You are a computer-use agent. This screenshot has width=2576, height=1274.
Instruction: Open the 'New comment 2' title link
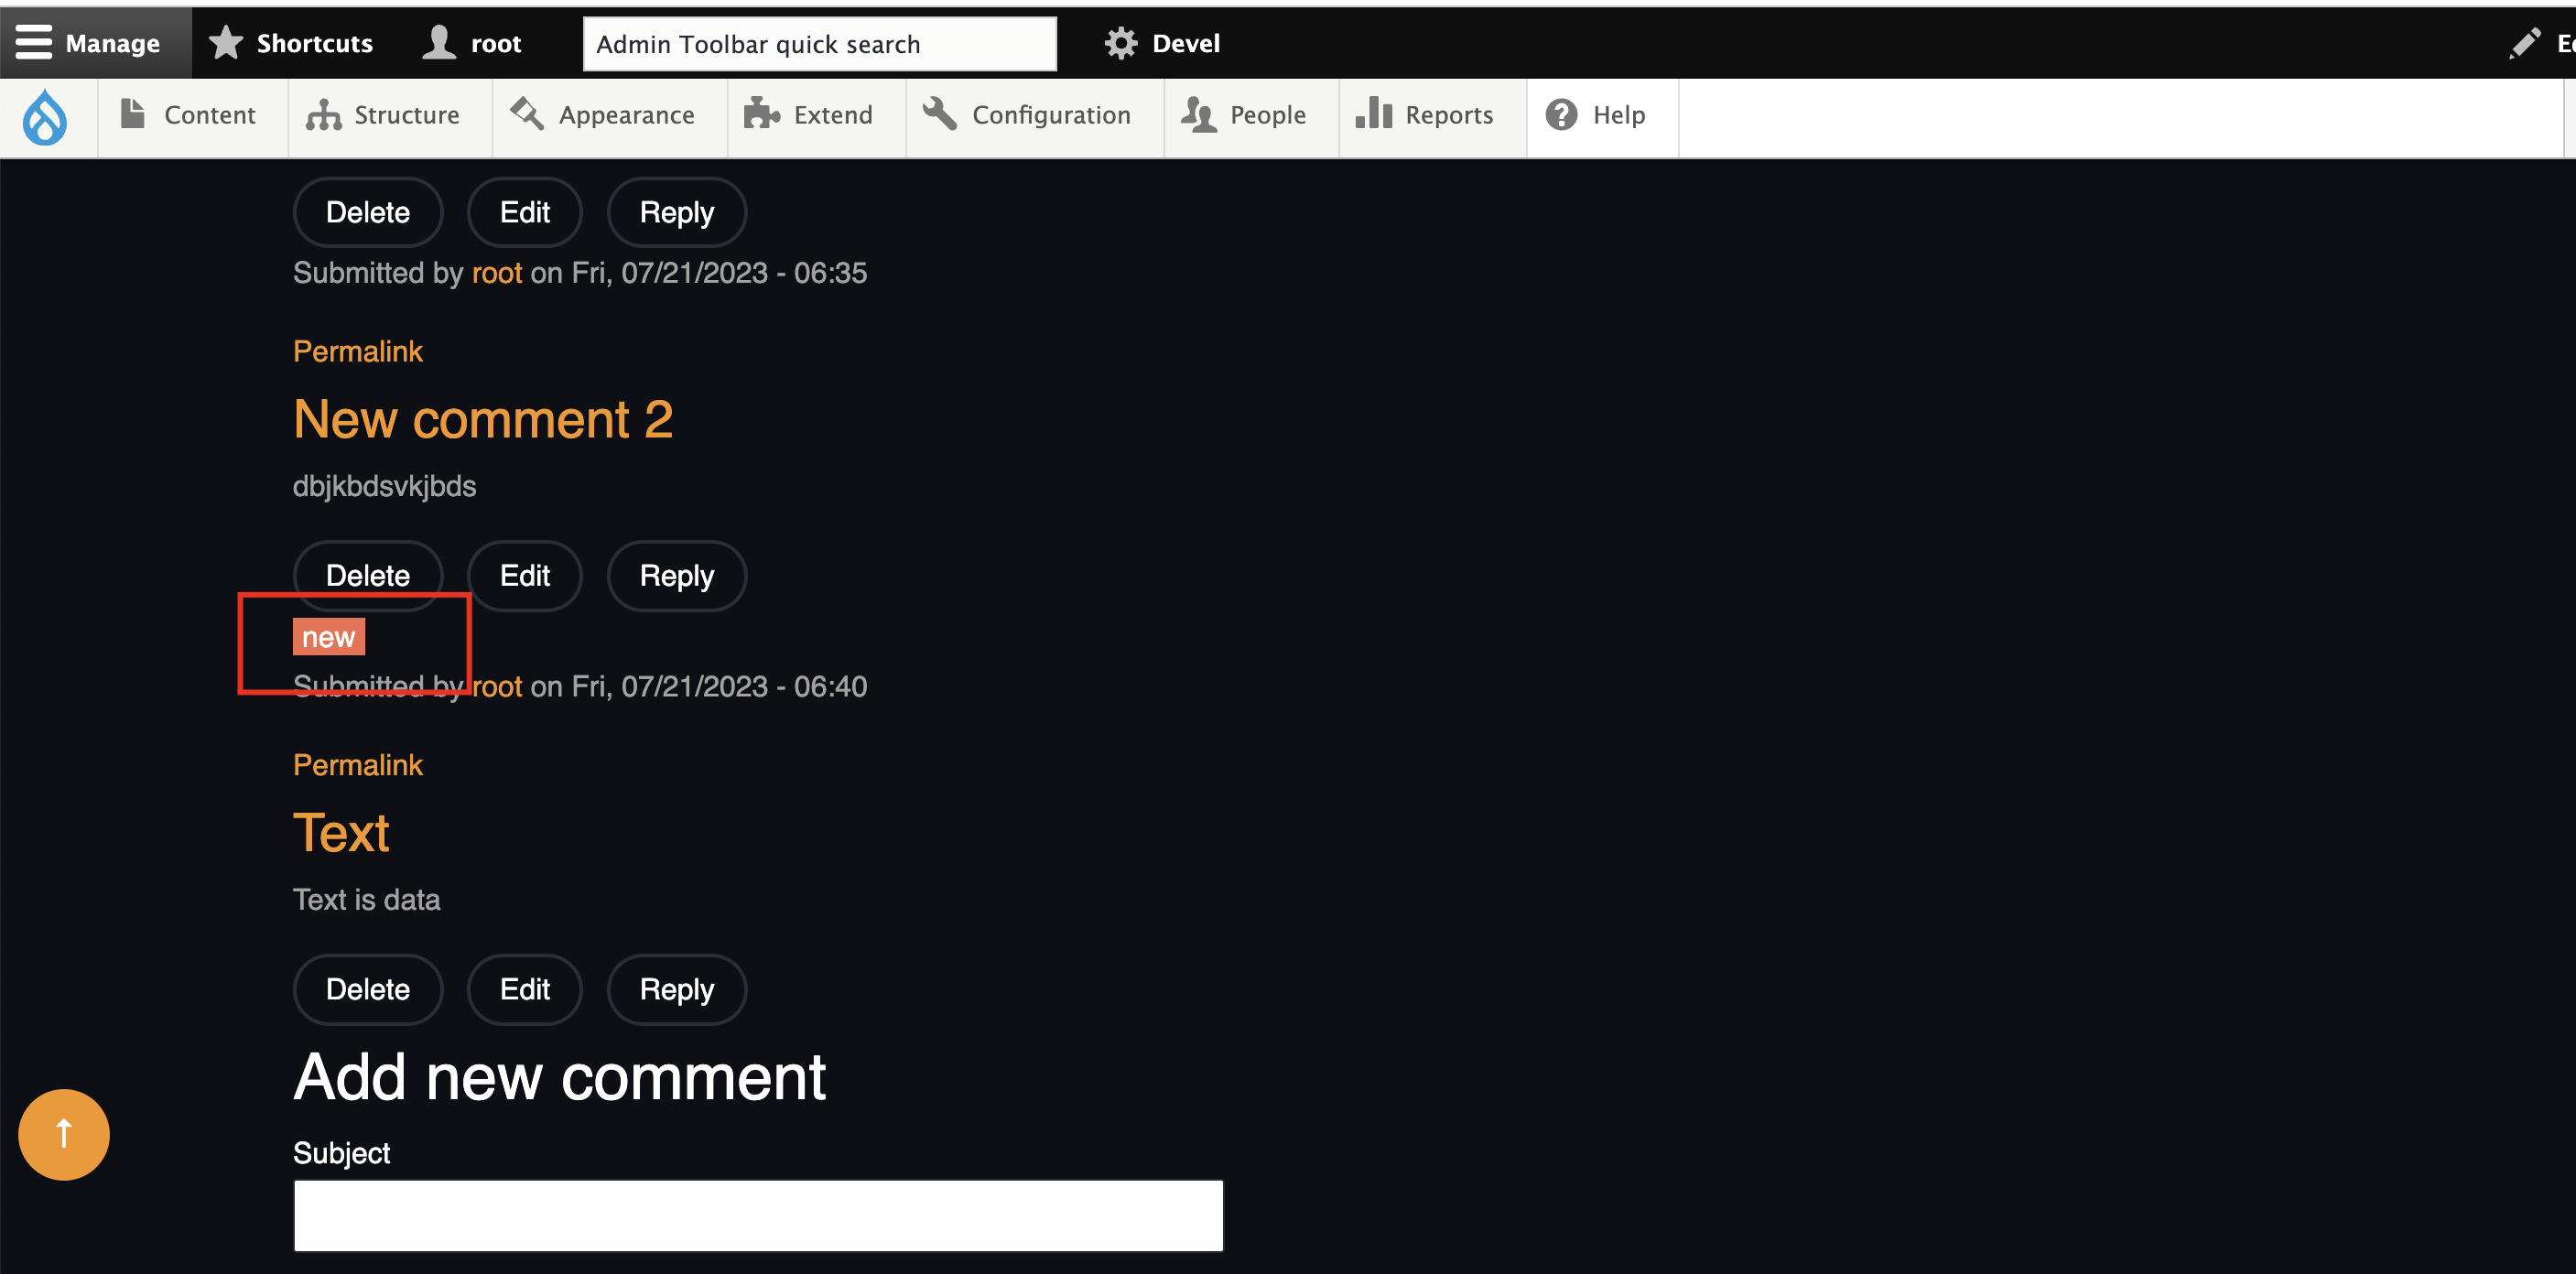pyautogui.click(x=482, y=419)
